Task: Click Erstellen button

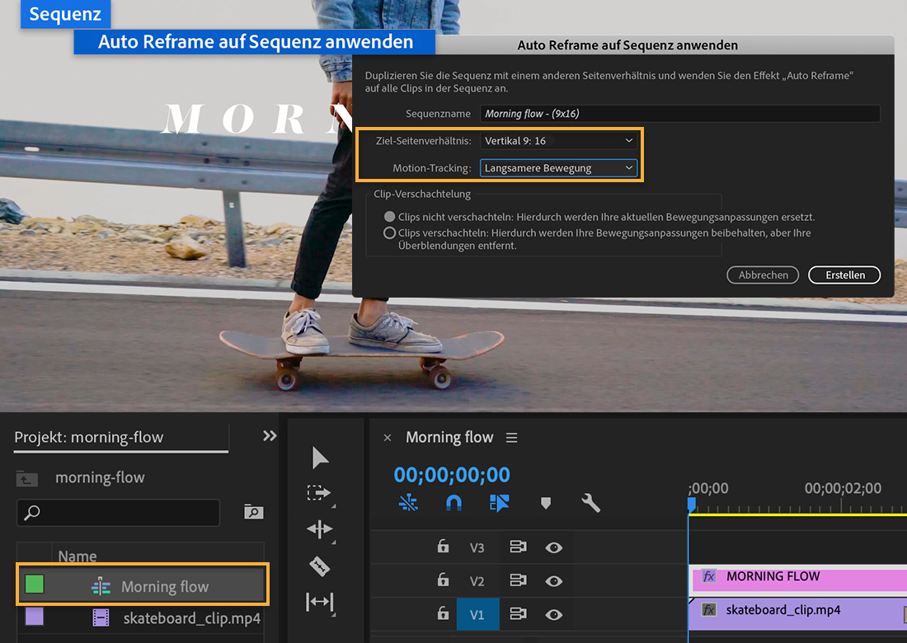Action: point(844,275)
